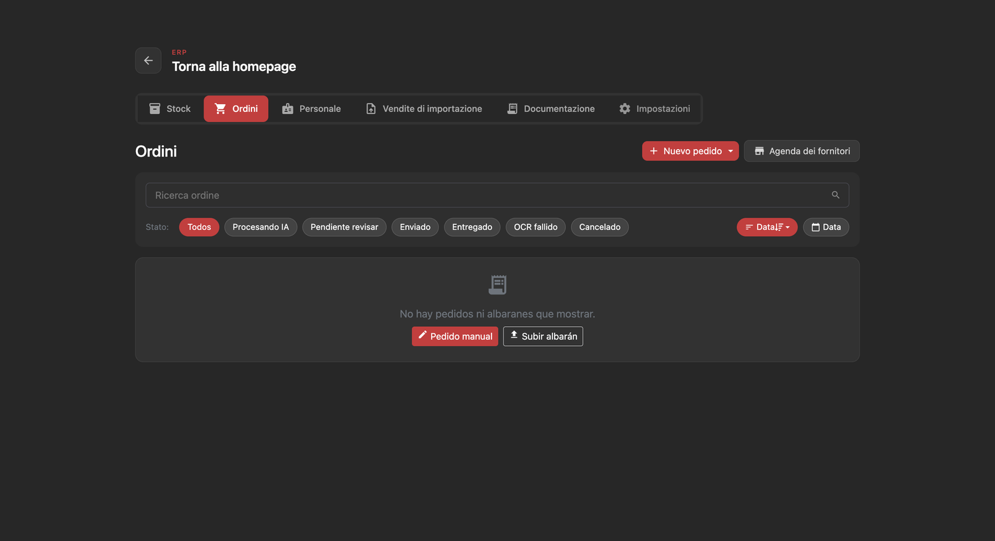
Task: Click the Torna alla homepage title
Action: coord(234,66)
